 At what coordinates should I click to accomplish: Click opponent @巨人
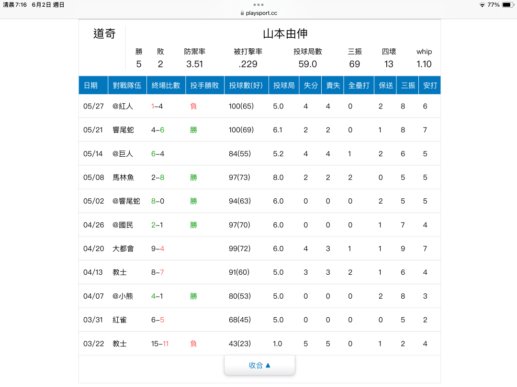[x=123, y=154]
